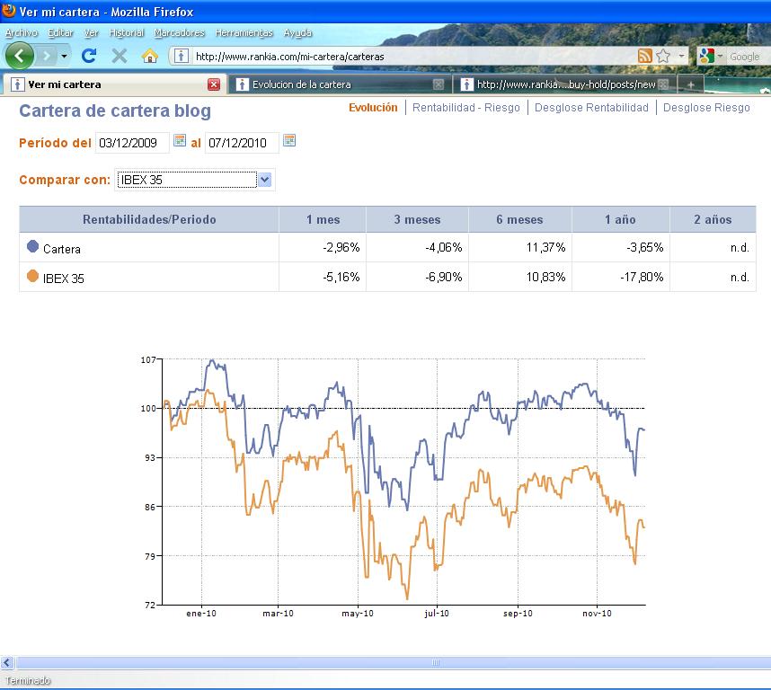The height and width of the screenshot is (690, 771).
Task: Open the Herramientas menu
Action: point(244,32)
